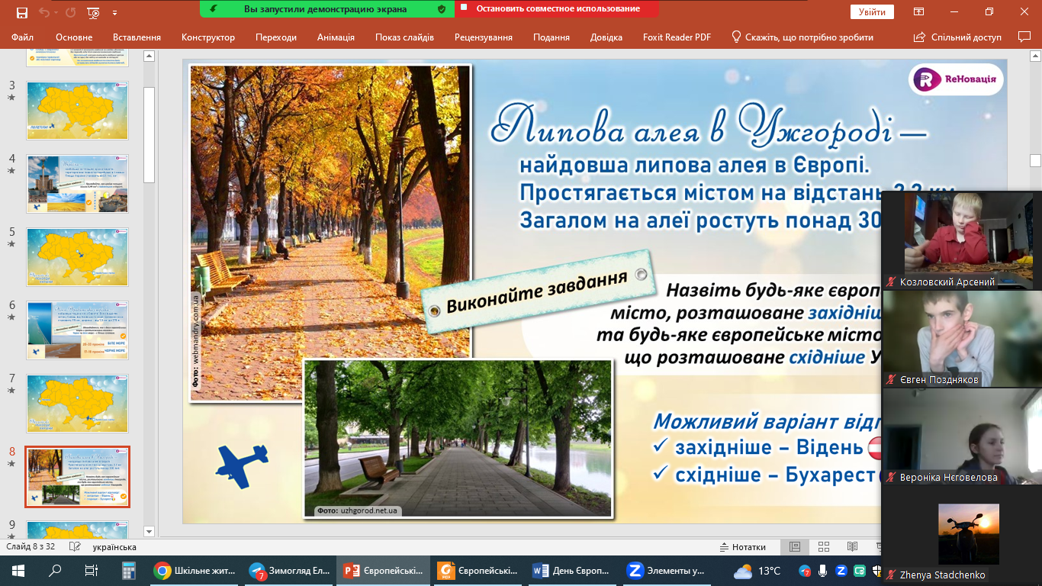Click the red stop screen sharing button
Viewport: 1042px width, 586px height.
pyautogui.click(x=558, y=9)
